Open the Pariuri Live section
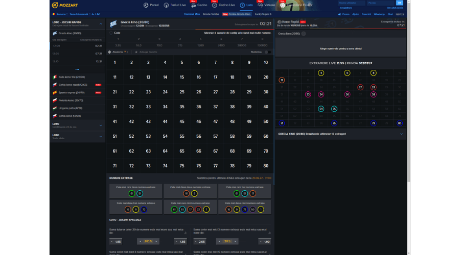460x255 pixels. pos(175,5)
